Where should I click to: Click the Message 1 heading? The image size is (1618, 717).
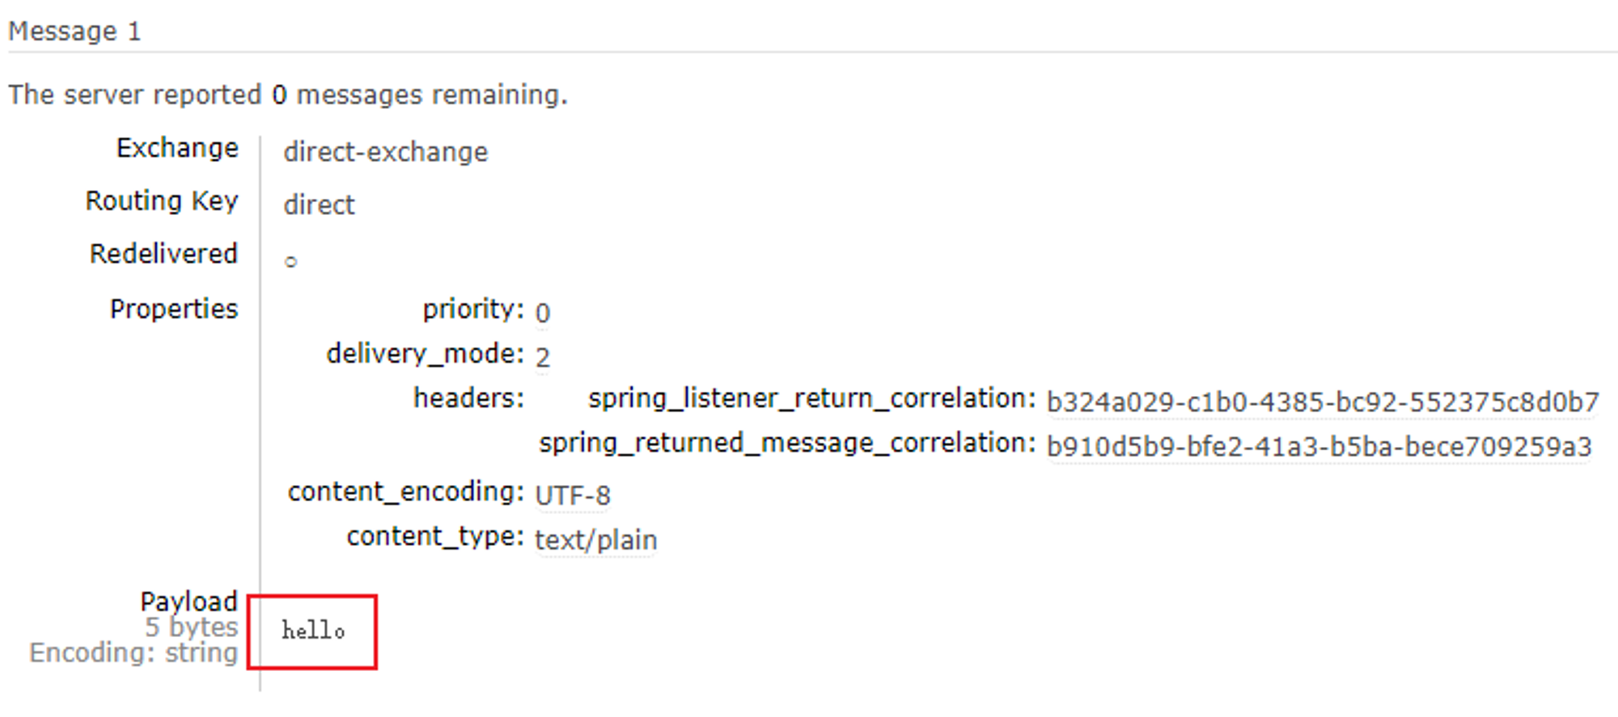pyautogui.click(x=75, y=32)
